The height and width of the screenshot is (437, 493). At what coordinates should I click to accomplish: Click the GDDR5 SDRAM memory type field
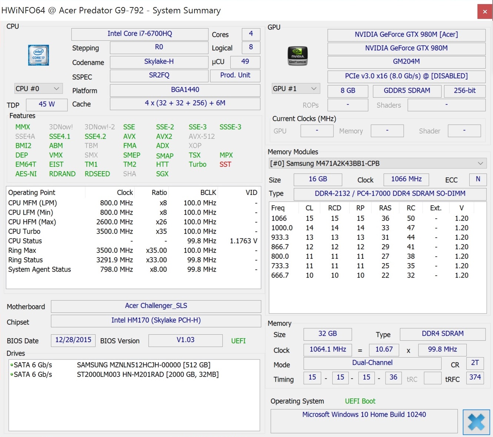point(407,91)
